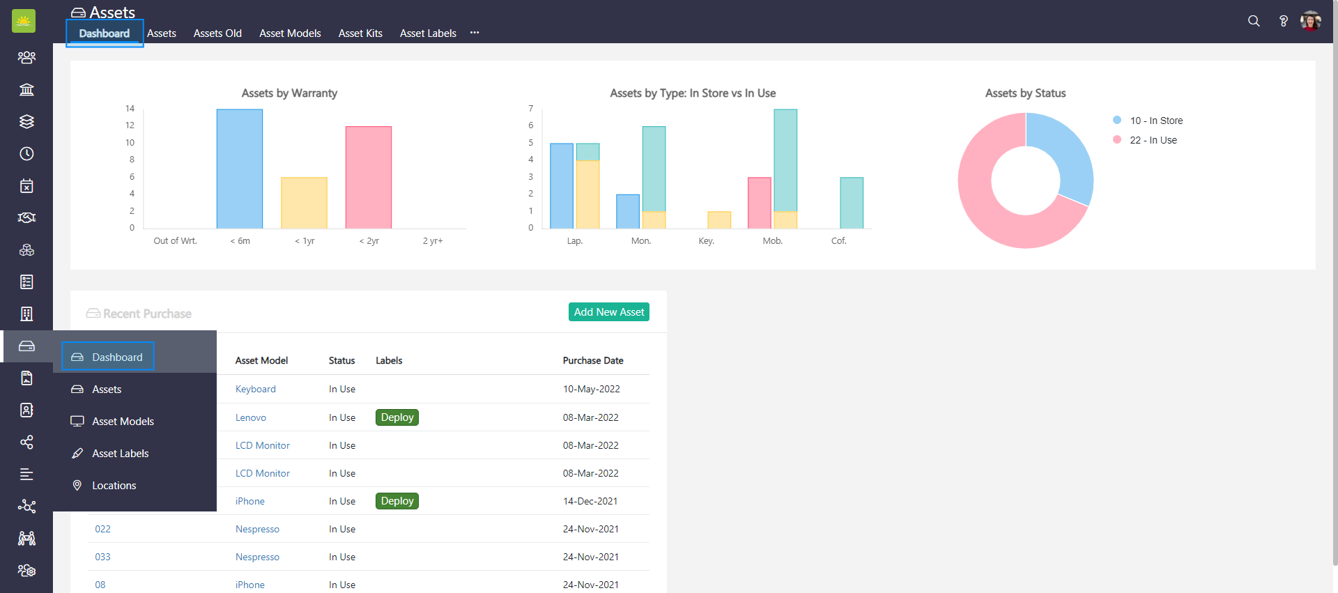Click the bank building sidebar icon
Viewport: 1338px width, 593px height.
tap(26, 89)
